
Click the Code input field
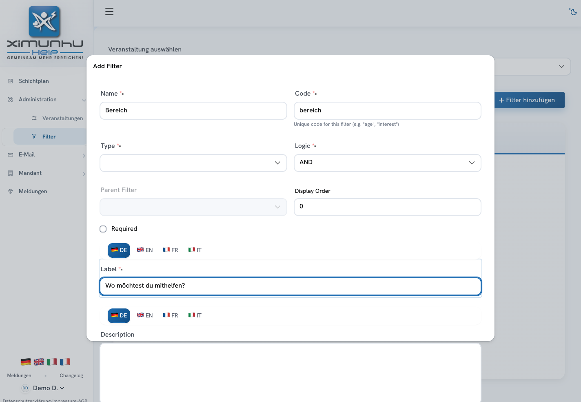(388, 111)
